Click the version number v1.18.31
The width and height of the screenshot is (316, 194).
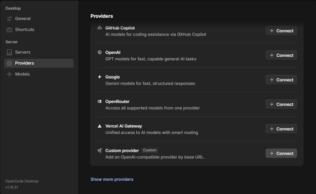(12, 187)
